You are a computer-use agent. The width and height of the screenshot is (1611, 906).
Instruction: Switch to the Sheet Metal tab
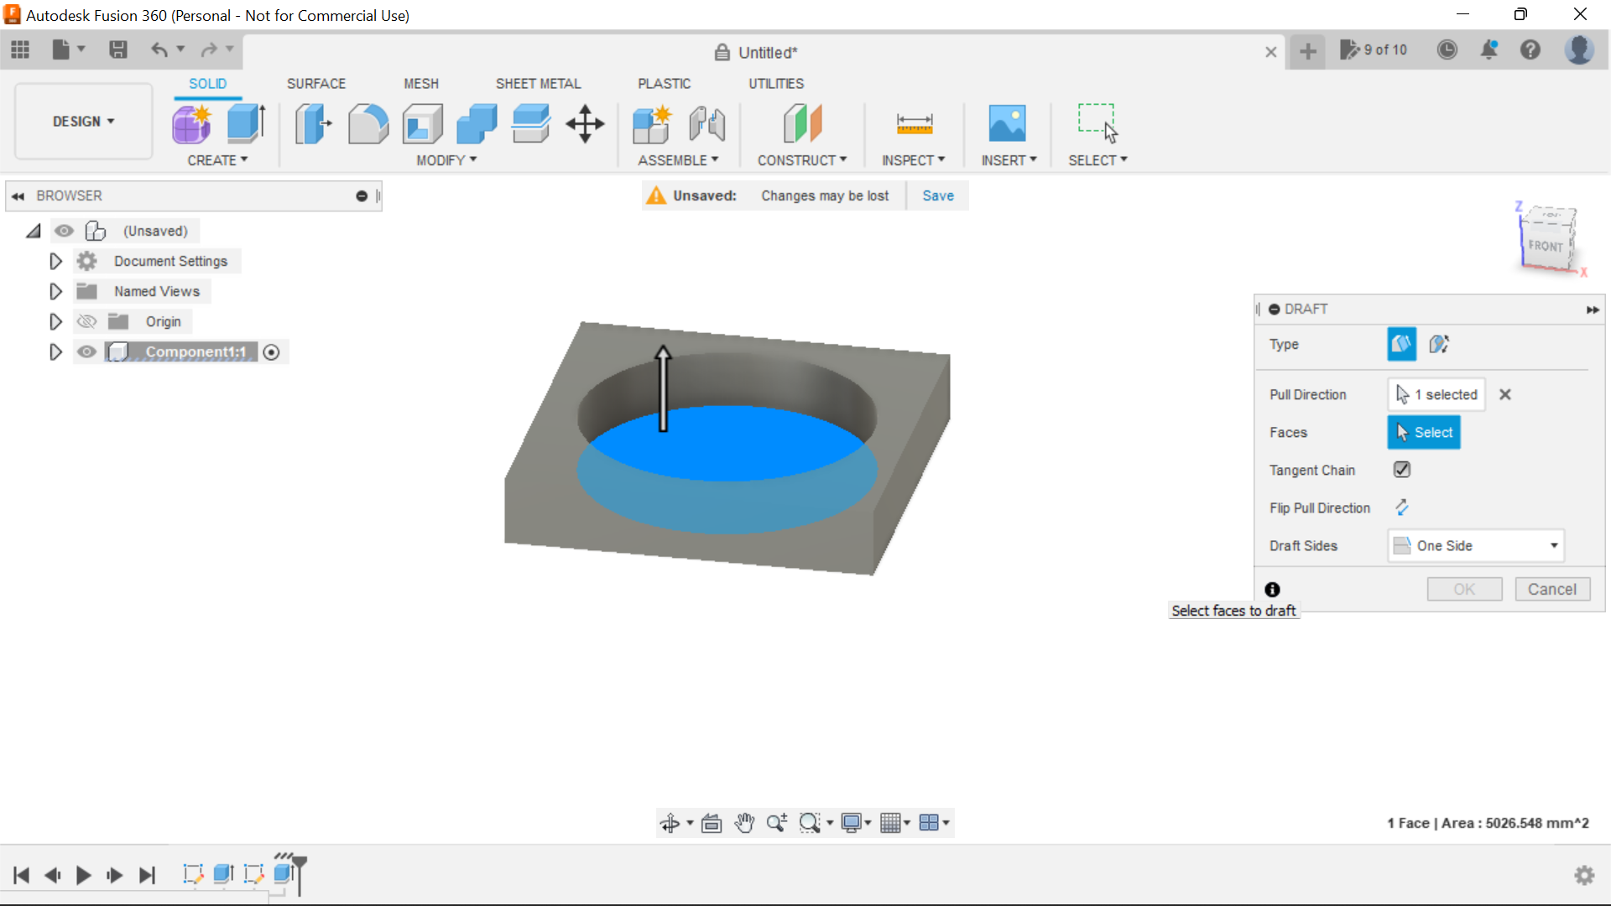tap(538, 83)
